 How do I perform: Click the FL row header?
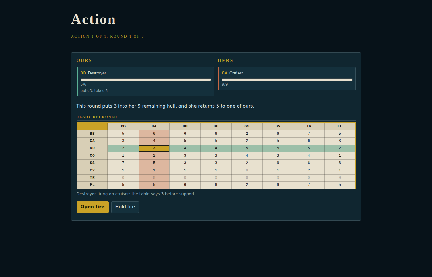[x=92, y=185]
